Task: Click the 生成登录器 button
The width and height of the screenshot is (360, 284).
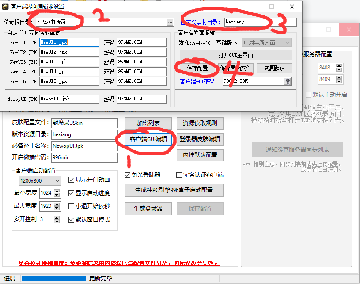Action: 148,208
